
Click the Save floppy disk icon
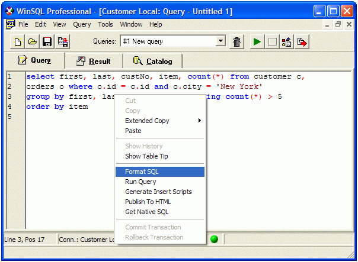47,41
